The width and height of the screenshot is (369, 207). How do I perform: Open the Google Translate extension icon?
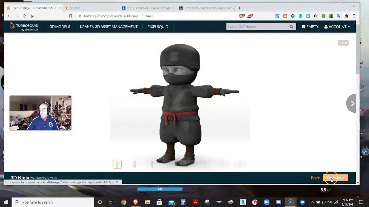pyautogui.click(x=339, y=16)
